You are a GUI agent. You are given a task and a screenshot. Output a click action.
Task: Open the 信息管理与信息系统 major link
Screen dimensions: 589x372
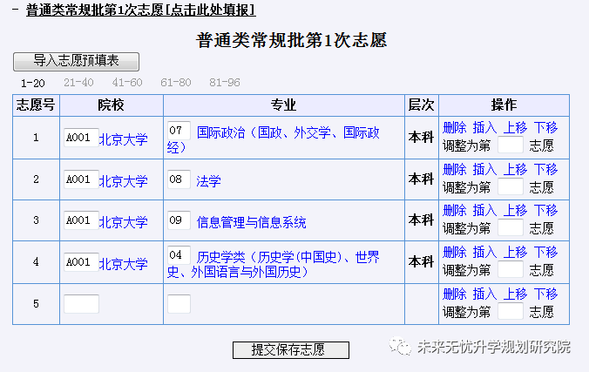click(251, 222)
